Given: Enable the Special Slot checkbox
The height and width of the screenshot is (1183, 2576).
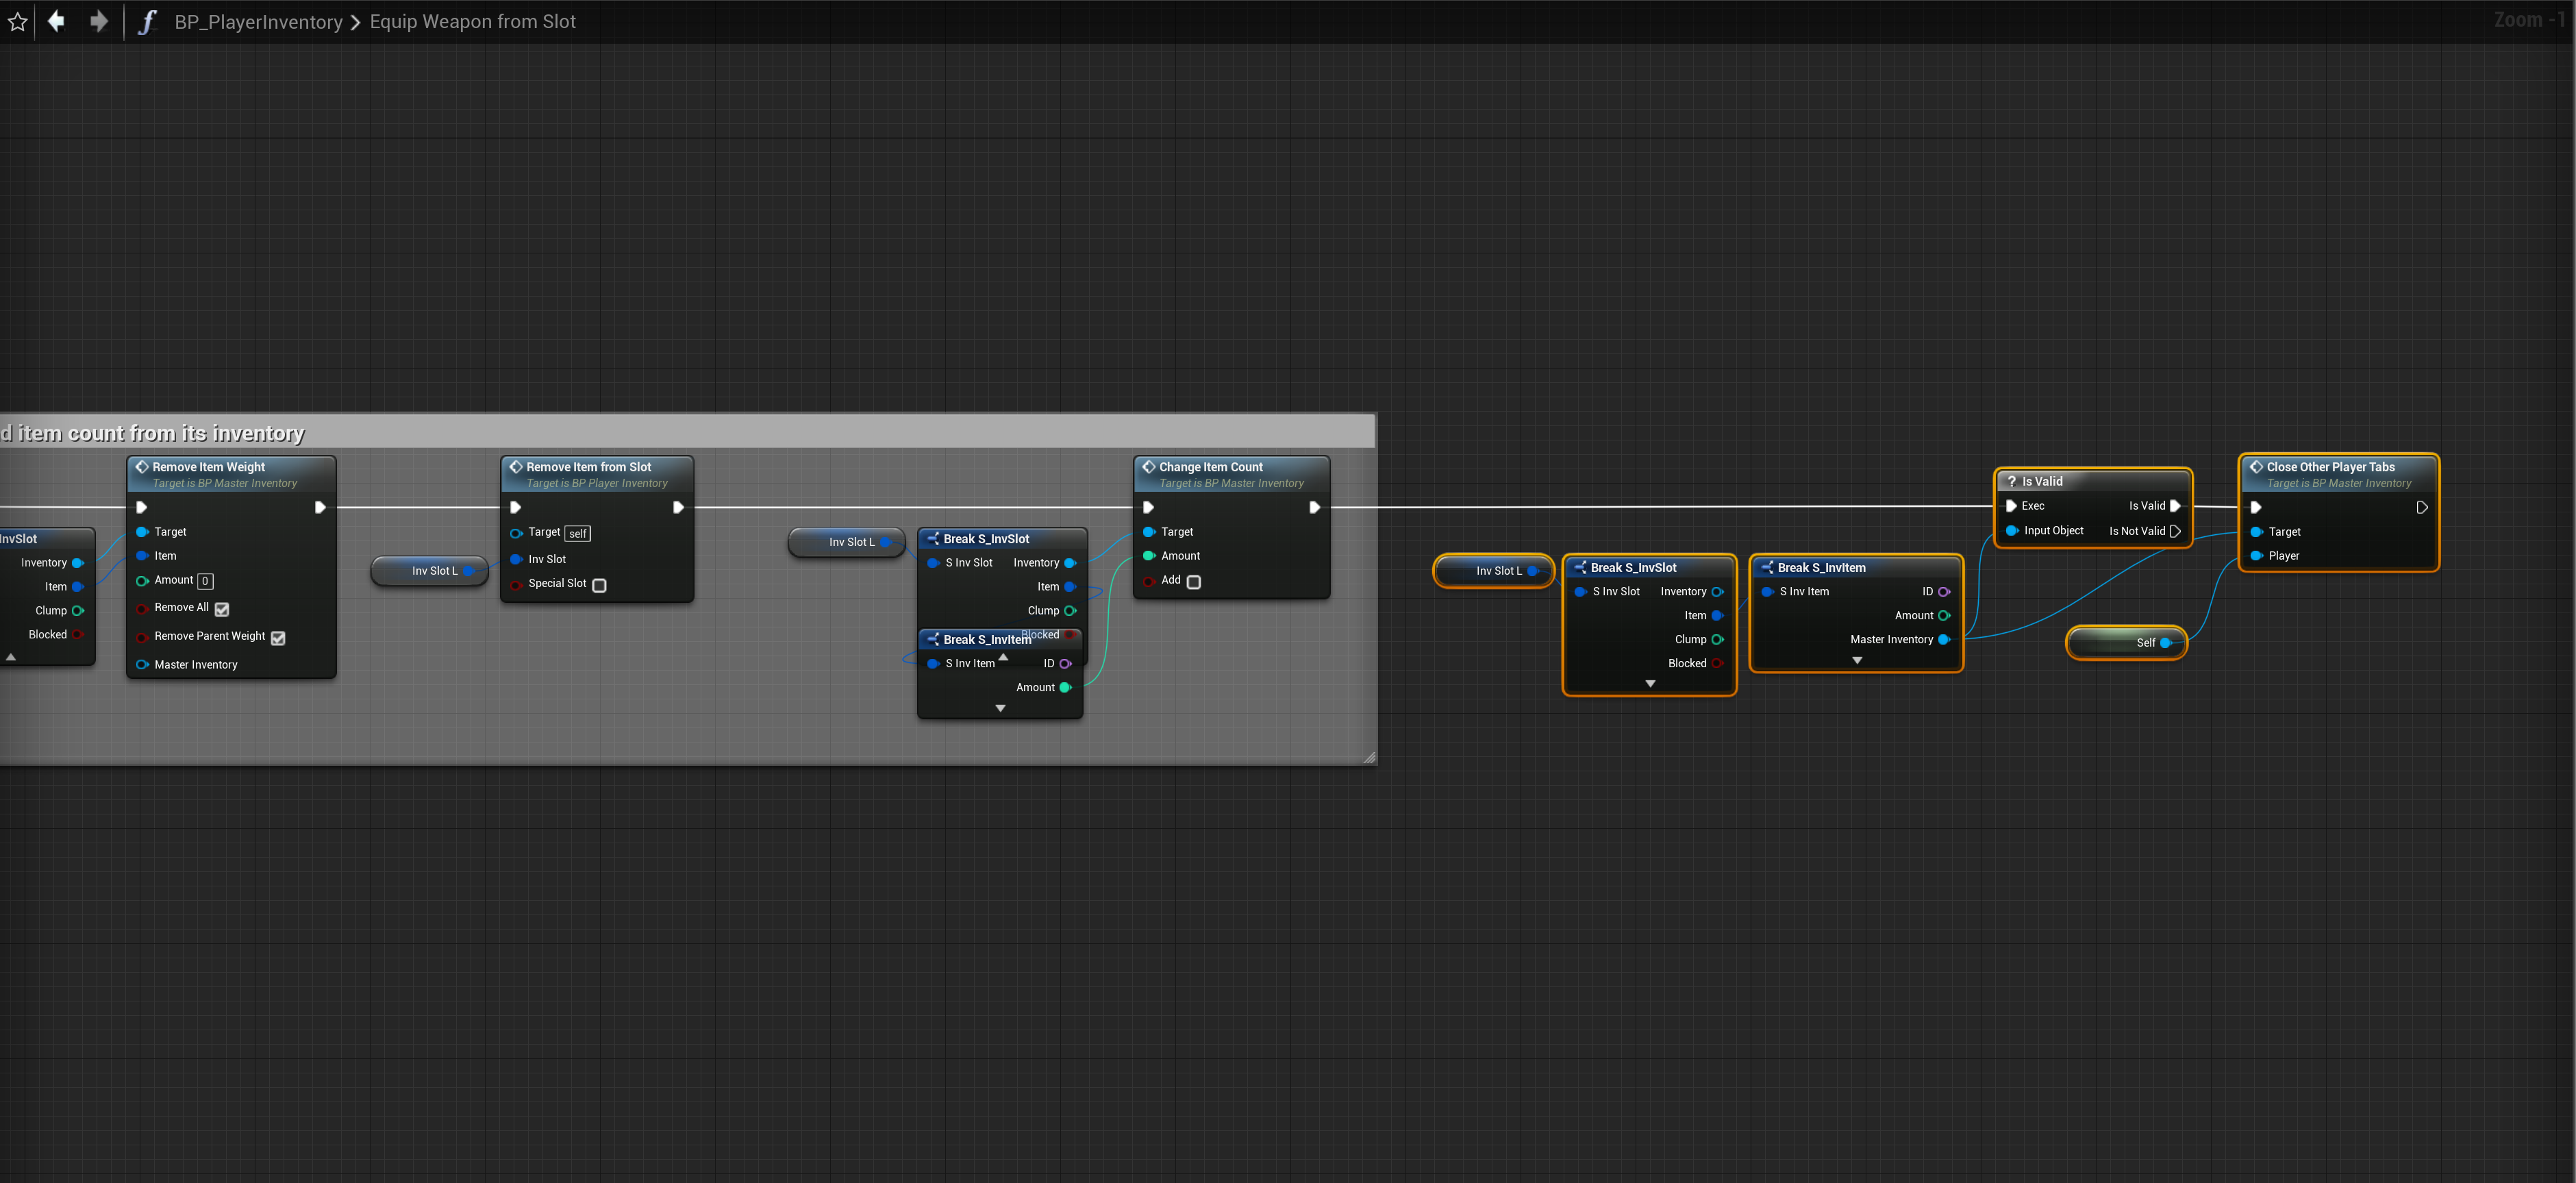Looking at the screenshot, I should click(599, 585).
